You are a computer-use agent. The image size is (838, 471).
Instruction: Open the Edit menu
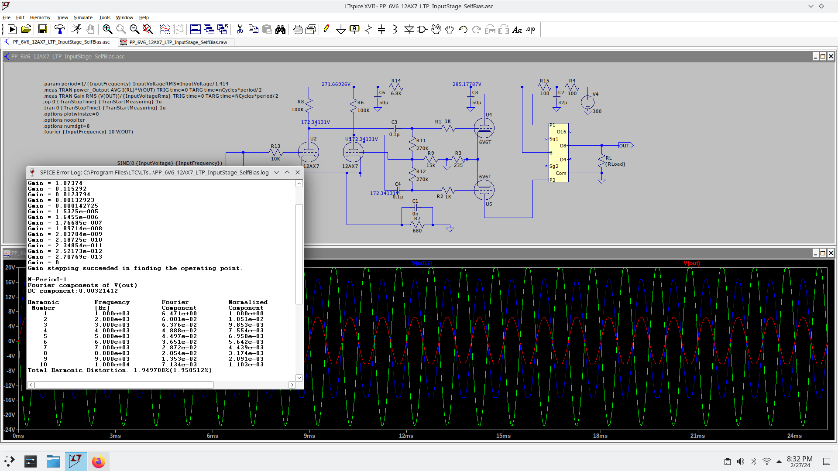[x=20, y=17]
